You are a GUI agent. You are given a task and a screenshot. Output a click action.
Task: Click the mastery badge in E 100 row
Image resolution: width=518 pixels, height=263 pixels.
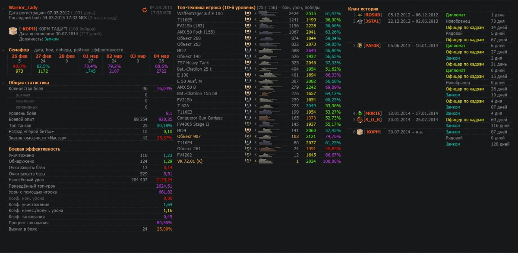tap(248, 75)
